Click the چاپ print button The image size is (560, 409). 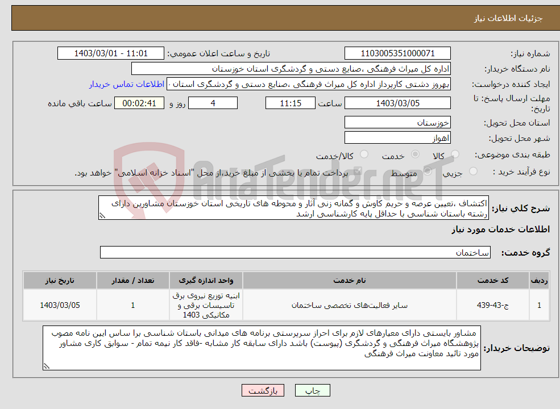tap(313, 390)
